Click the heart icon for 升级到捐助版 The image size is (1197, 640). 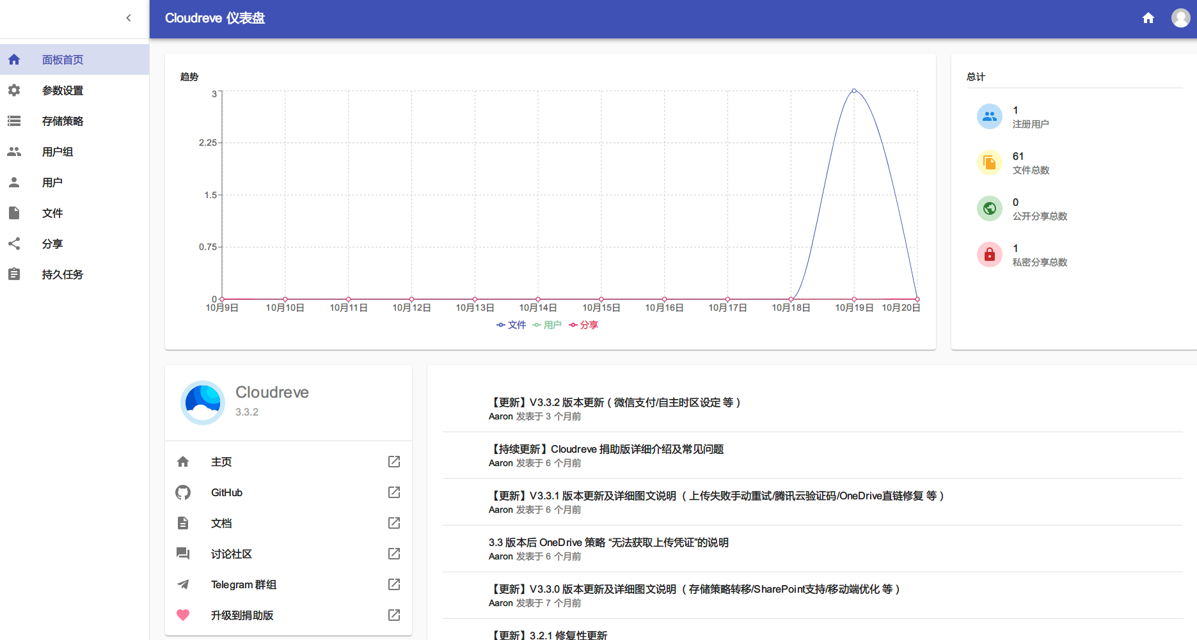click(x=183, y=615)
